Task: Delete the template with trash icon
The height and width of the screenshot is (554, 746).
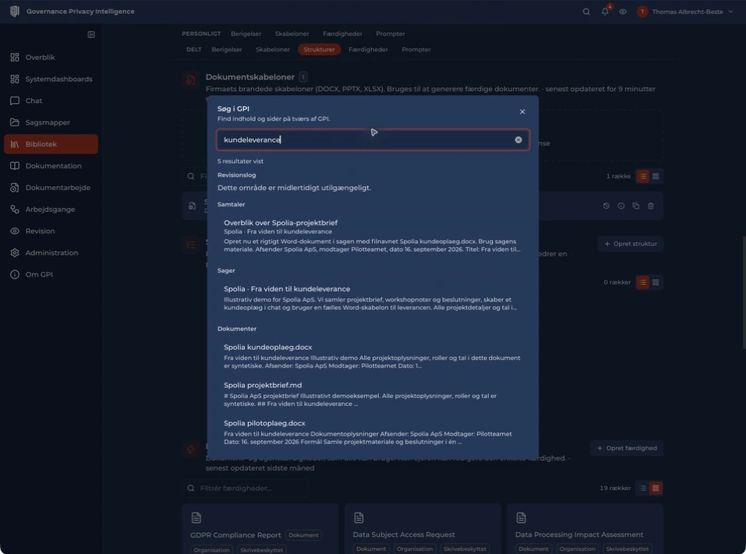Action: pos(651,206)
